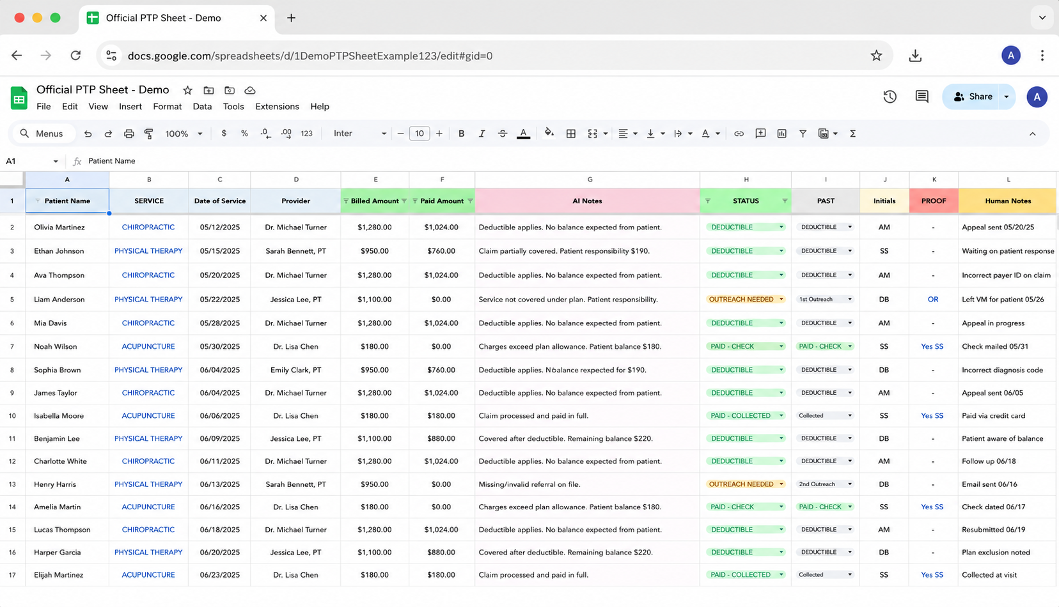Screen dimensions: 1059x607
Task: Open the OR proof link for Liam Anderson
Action: click(x=933, y=299)
